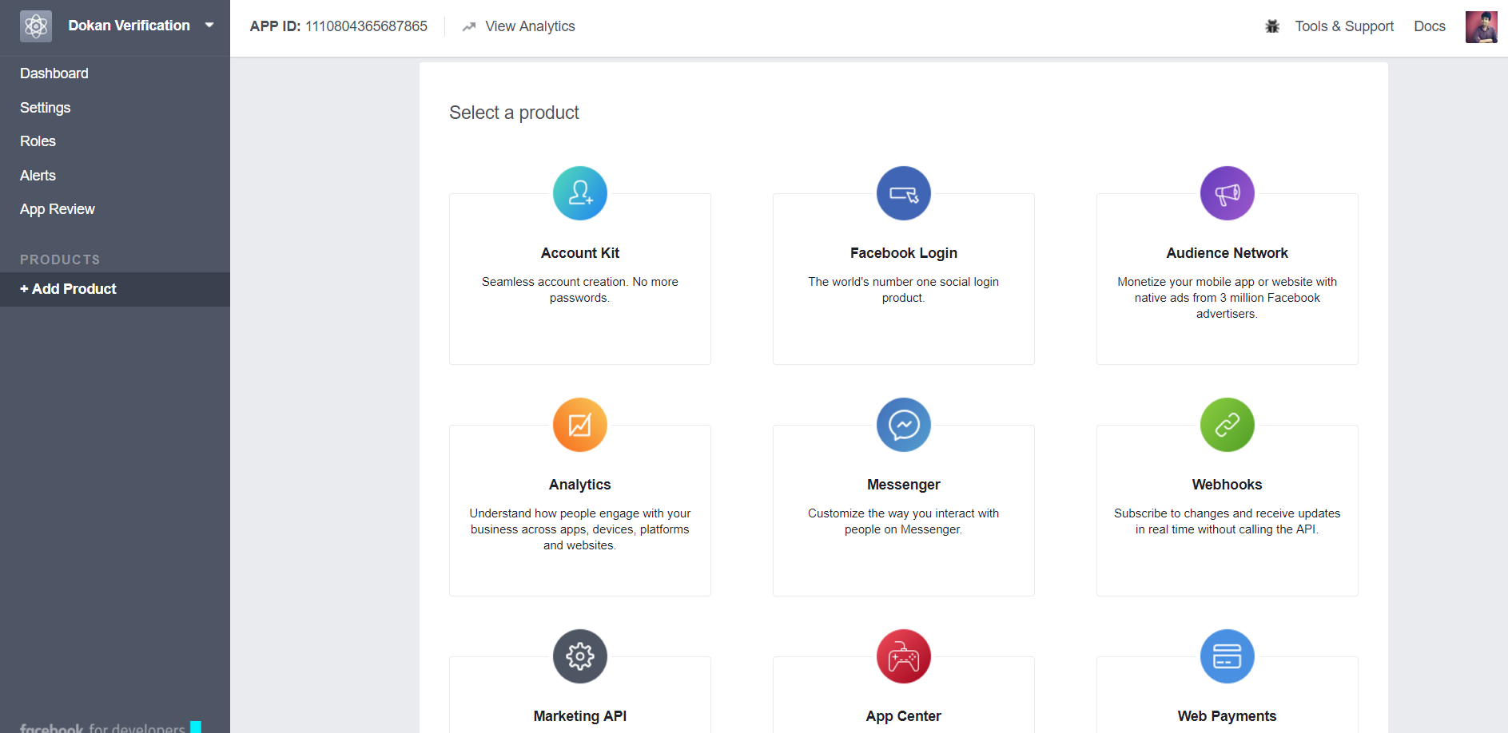Click the Facebook Login title
Image resolution: width=1508 pixels, height=733 pixels.
904,253
